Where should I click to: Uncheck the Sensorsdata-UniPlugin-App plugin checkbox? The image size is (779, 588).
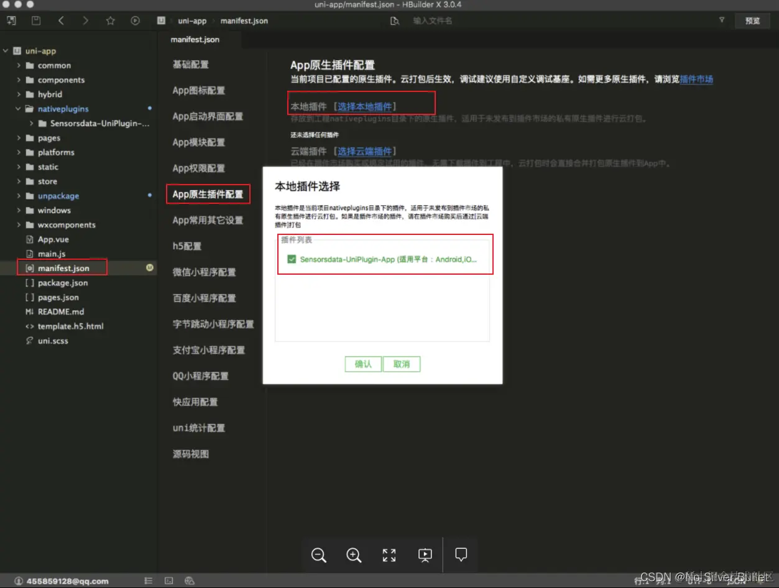(291, 259)
